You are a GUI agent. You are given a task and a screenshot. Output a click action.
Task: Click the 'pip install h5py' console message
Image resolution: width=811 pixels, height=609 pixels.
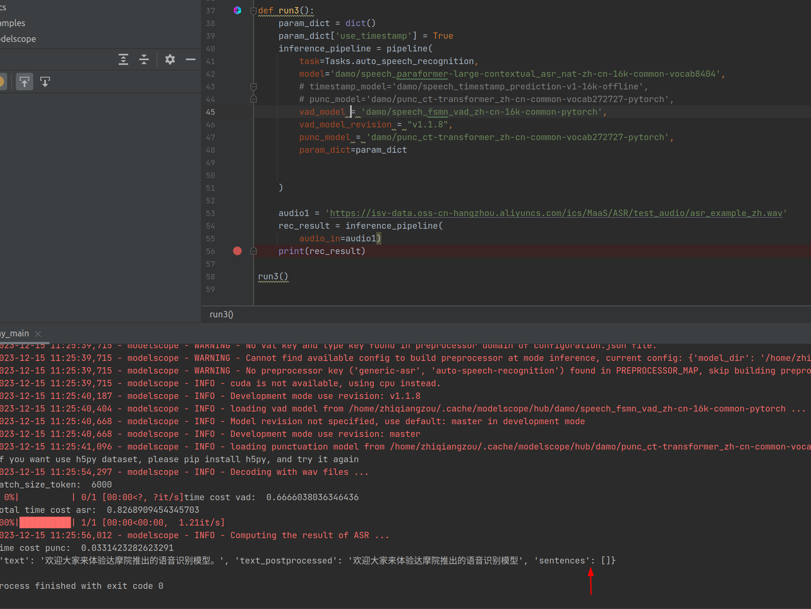(179, 459)
